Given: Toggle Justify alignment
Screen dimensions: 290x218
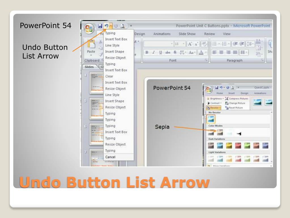Looking at the screenshot, I should (235, 52).
